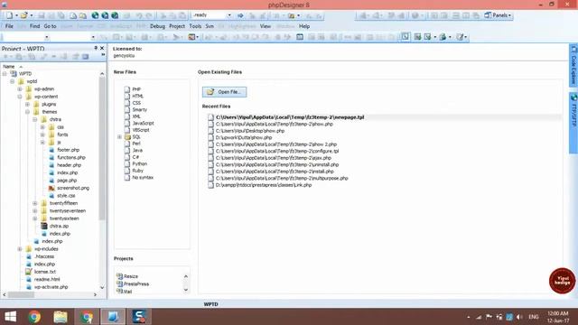Click the Open File... button
The width and height of the screenshot is (578, 325).
(224, 92)
